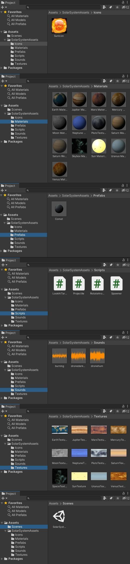The width and height of the screenshot is (130, 564).
Task: Toggle hidden packages eye in Icons panel
Action: point(125,8)
